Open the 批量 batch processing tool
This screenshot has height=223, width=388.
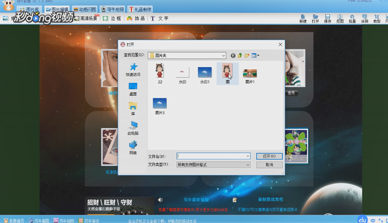(352, 19)
